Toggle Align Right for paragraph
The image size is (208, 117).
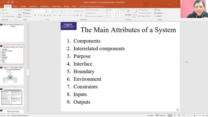pyautogui.click(x=71, y=16)
